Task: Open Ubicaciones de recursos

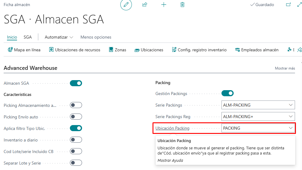Action: click(75, 50)
